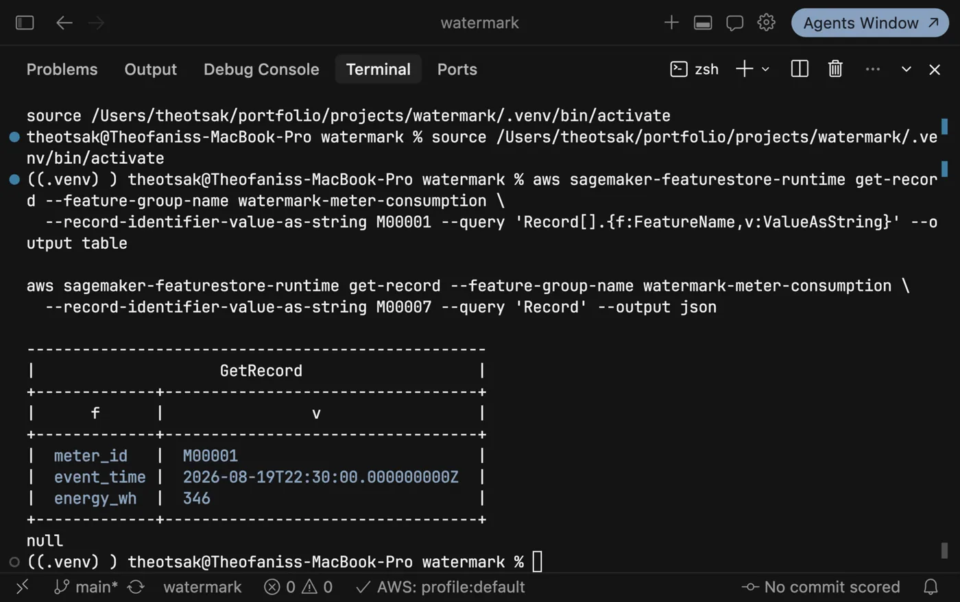The image size is (960, 602).
Task: Click the watermark status bar item
Action: (202, 587)
